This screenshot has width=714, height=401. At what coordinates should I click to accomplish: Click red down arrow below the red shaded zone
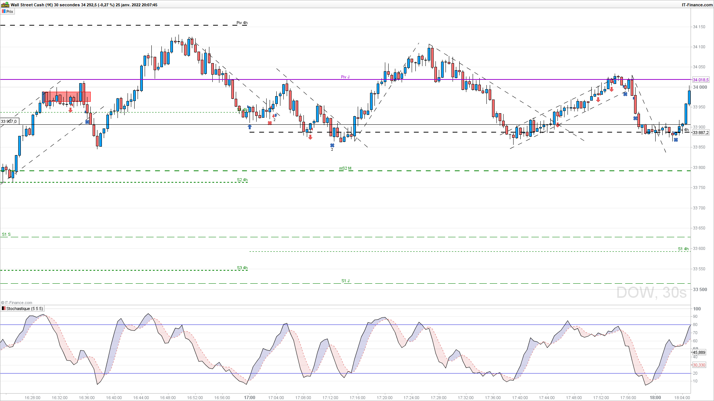coord(71,110)
